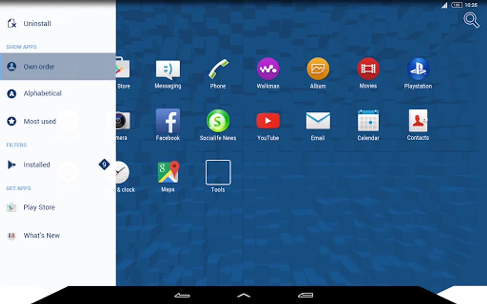Tap the Installed count badge showing 9

[104, 164]
